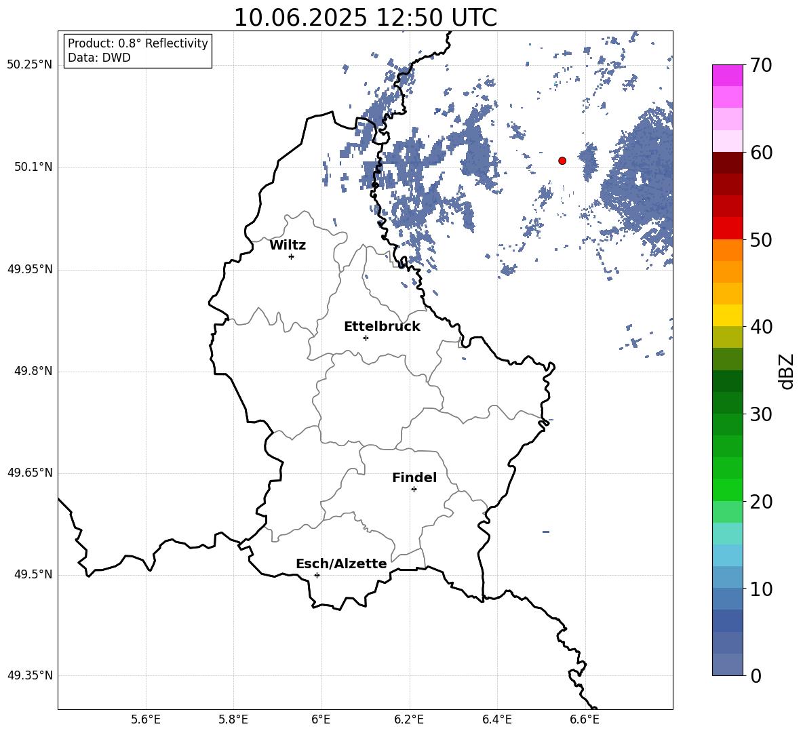The width and height of the screenshot is (803, 733).
Task: Click the 6.4°E longitude label
Action: (496, 720)
